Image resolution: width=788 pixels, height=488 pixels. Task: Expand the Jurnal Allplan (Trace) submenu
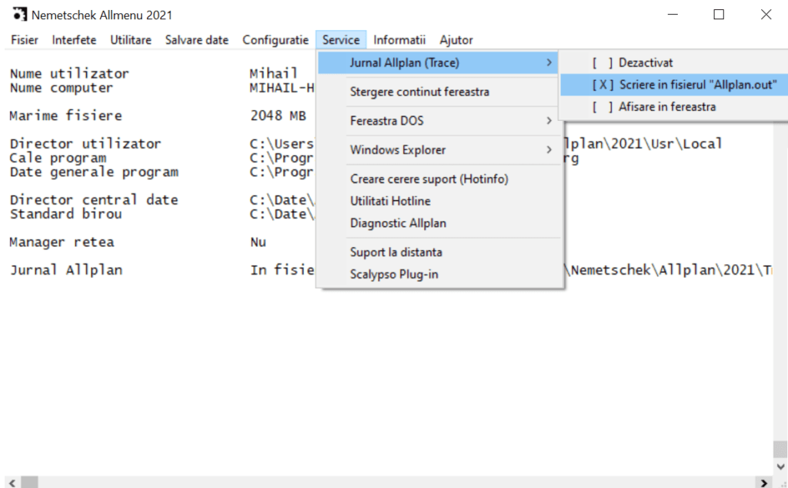(x=438, y=63)
